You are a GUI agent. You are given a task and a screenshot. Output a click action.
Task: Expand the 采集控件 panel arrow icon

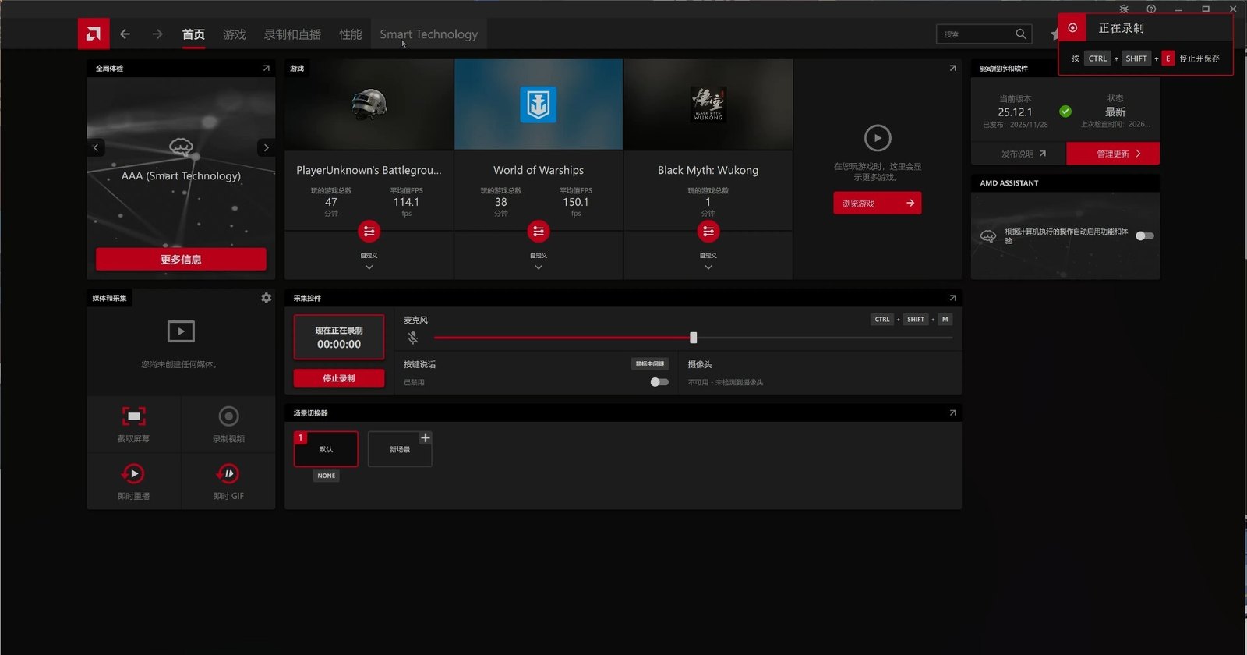pos(952,298)
